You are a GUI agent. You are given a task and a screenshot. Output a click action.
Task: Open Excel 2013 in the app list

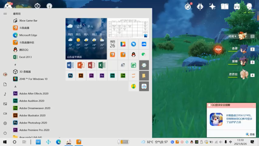click(x=22, y=57)
